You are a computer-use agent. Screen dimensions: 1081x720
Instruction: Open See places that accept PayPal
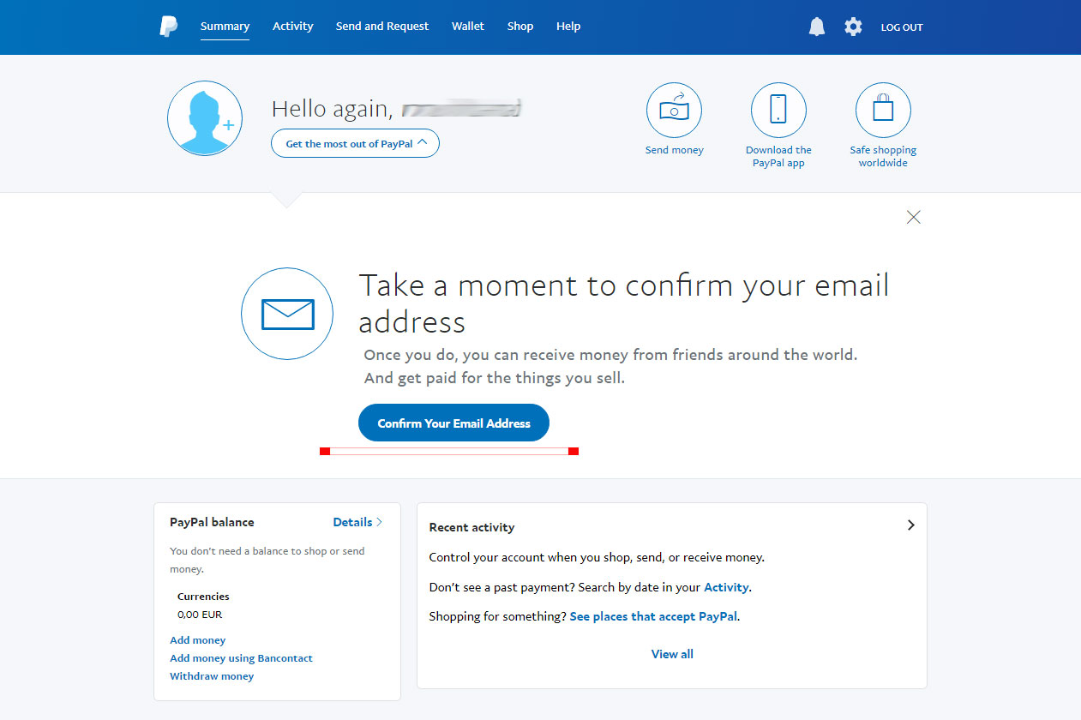click(653, 615)
